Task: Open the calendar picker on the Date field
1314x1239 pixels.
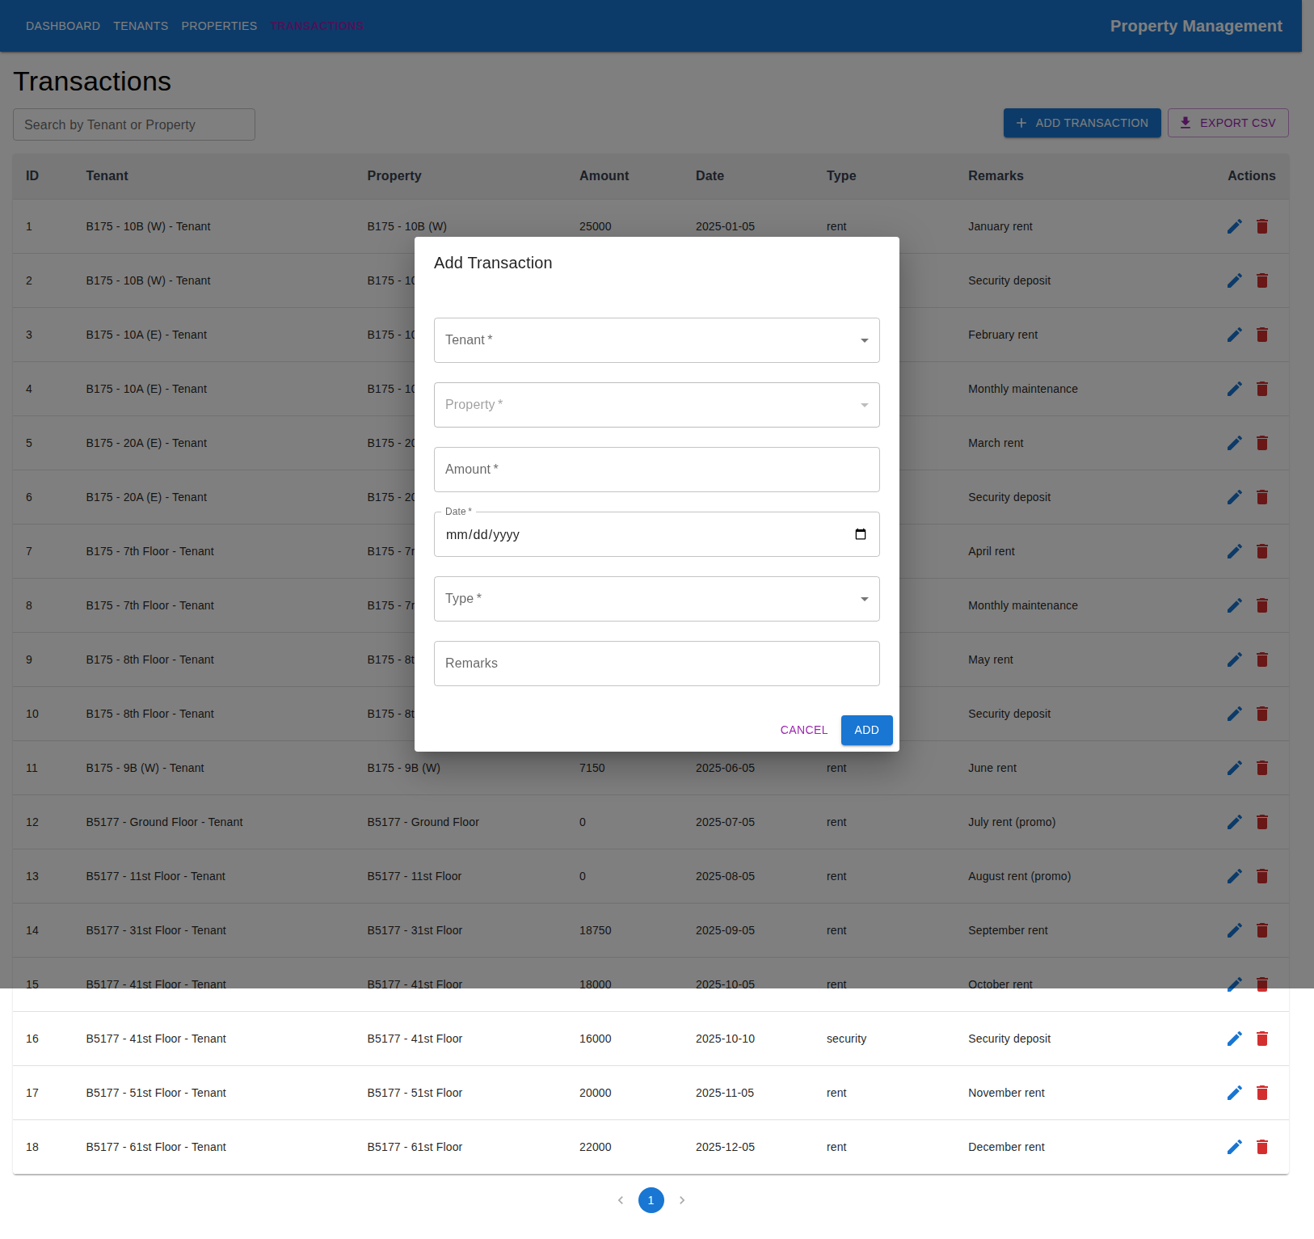Action: point(860,533)
